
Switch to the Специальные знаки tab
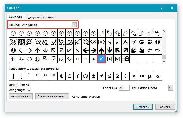point(41,17)
